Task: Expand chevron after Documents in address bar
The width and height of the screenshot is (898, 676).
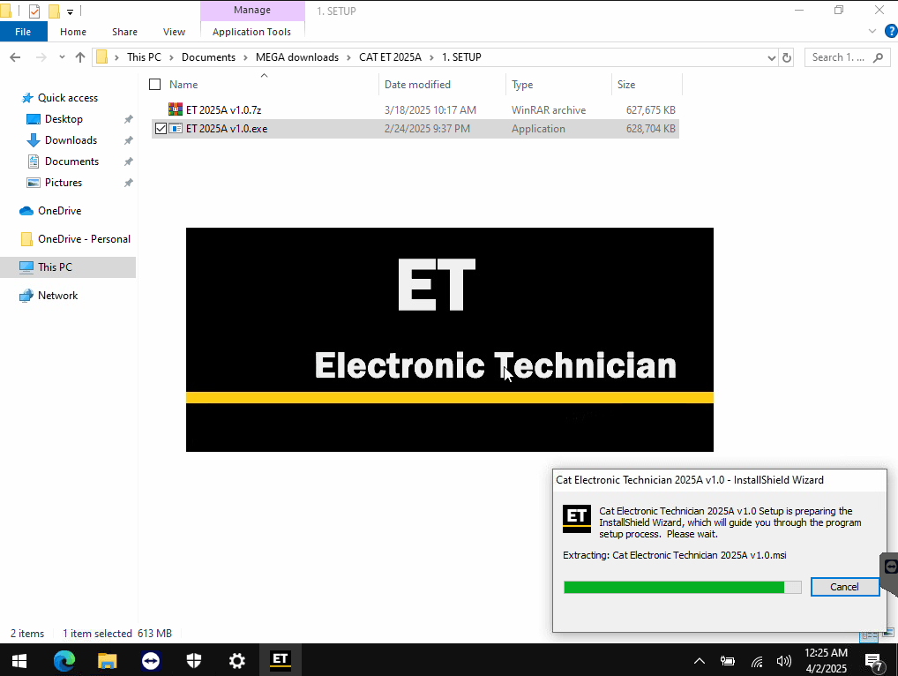Action: tap(246, 57)
